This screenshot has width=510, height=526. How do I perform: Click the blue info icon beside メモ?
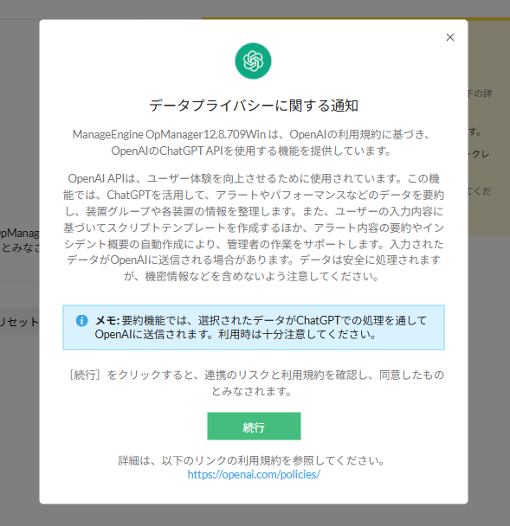pos(82,320)
